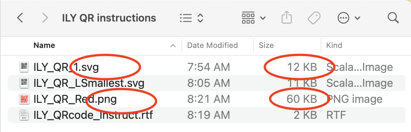The width and height of the screenshot is (411, 132).
Task: Click the Edit Tags icon
Action: [x=314, y=18]
